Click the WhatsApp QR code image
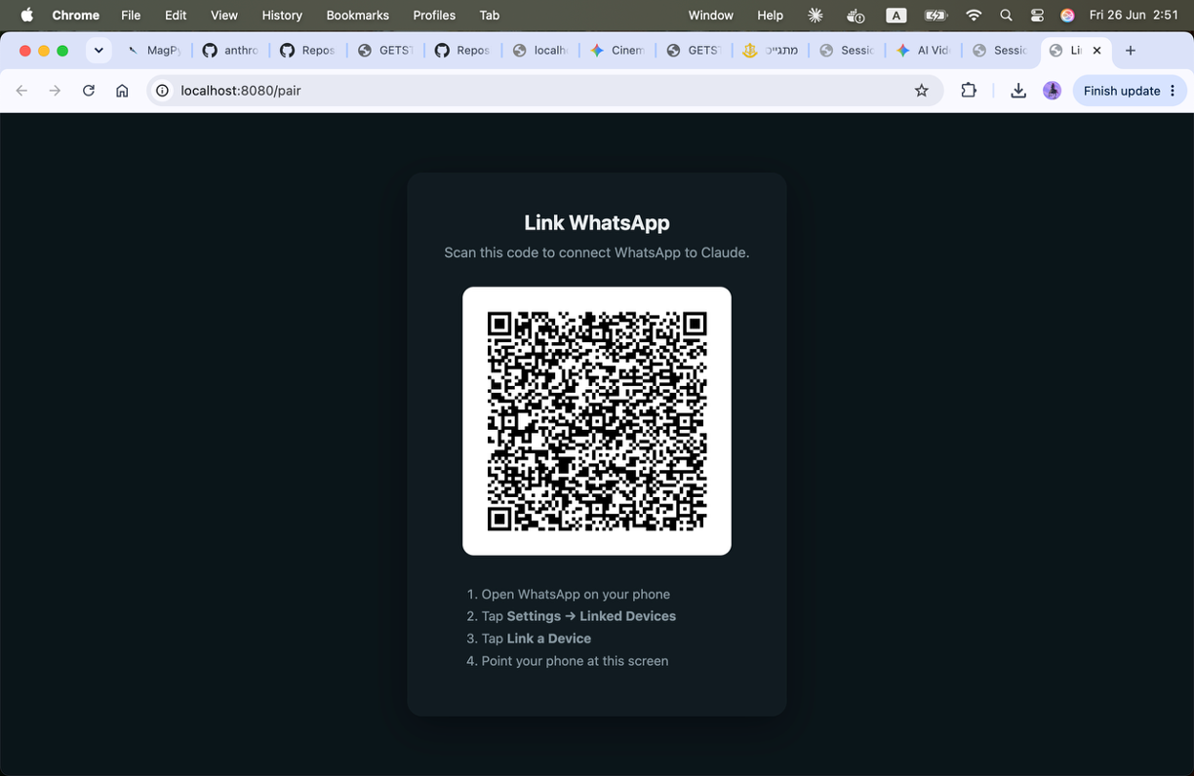 [597, 421]
